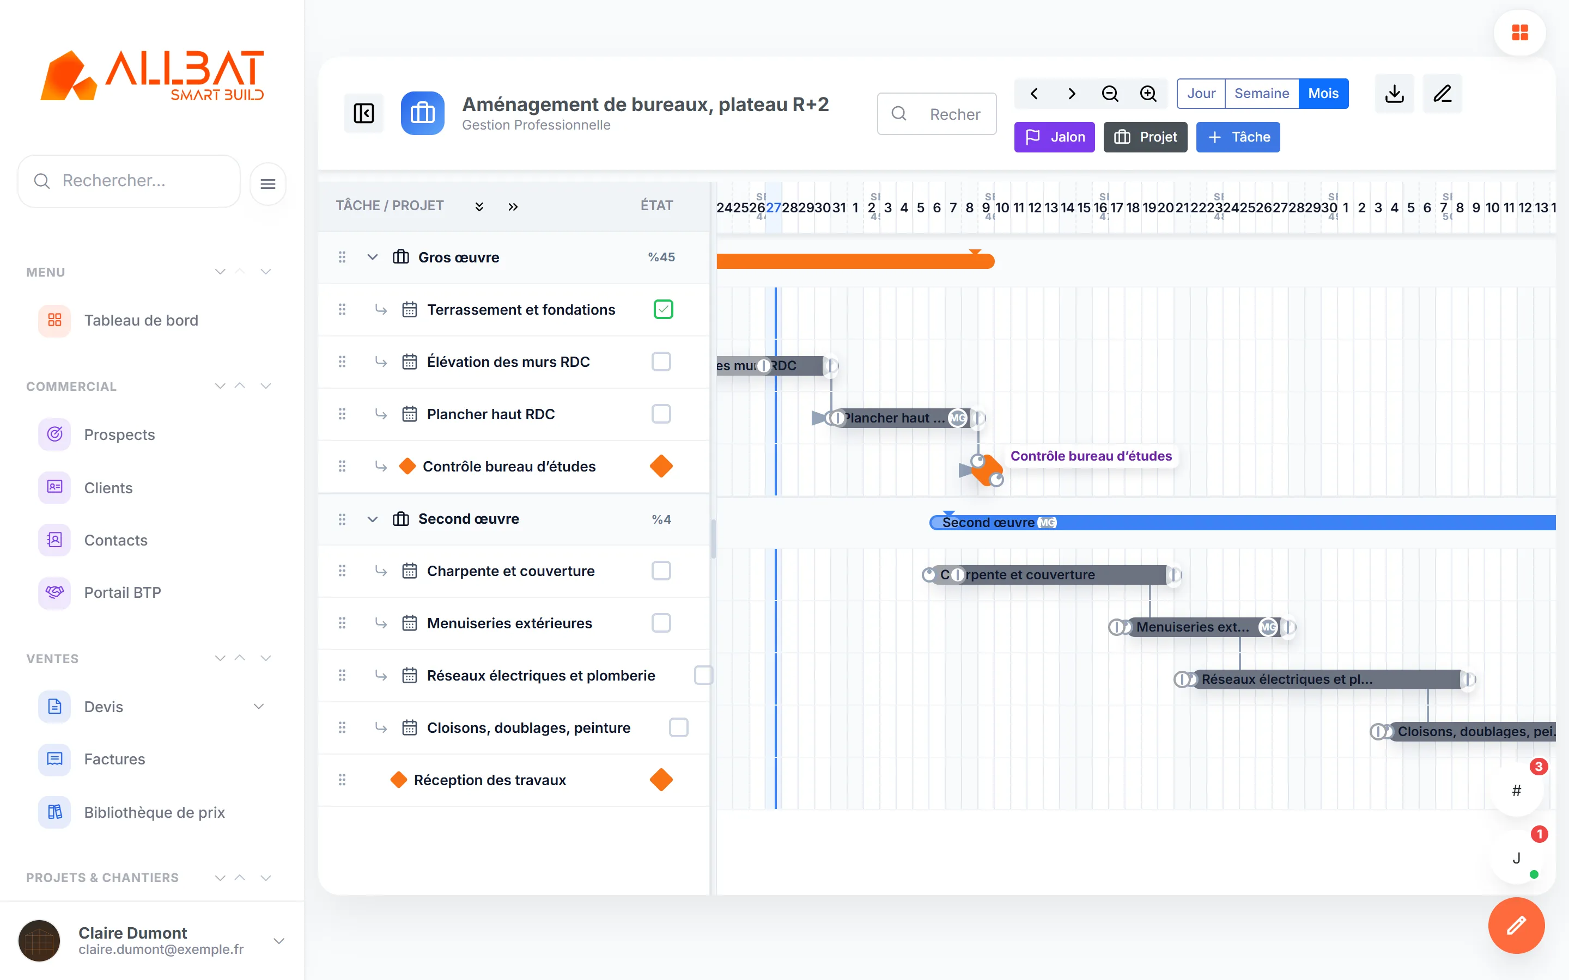Open Factures menu item

(x=114, y=759)
